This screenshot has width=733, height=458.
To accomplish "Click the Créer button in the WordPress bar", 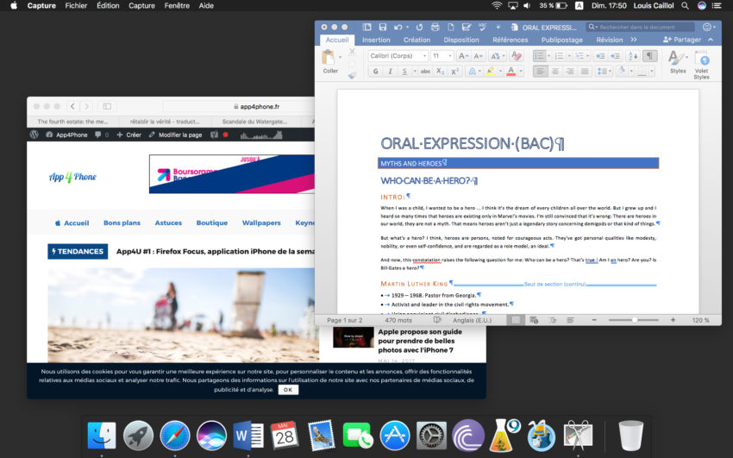I will coord(129,135).
